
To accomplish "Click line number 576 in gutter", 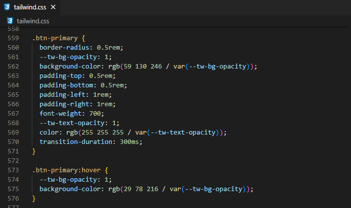I will click(x=13, y=199).
